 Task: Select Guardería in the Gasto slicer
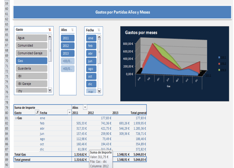coord(31,68)
